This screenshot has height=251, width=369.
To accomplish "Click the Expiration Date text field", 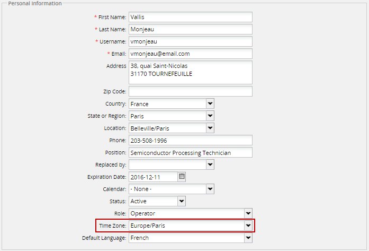I will (152, 177).
